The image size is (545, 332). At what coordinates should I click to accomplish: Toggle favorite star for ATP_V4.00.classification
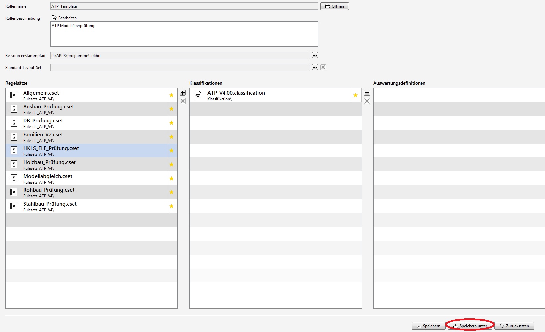[355, 95]
